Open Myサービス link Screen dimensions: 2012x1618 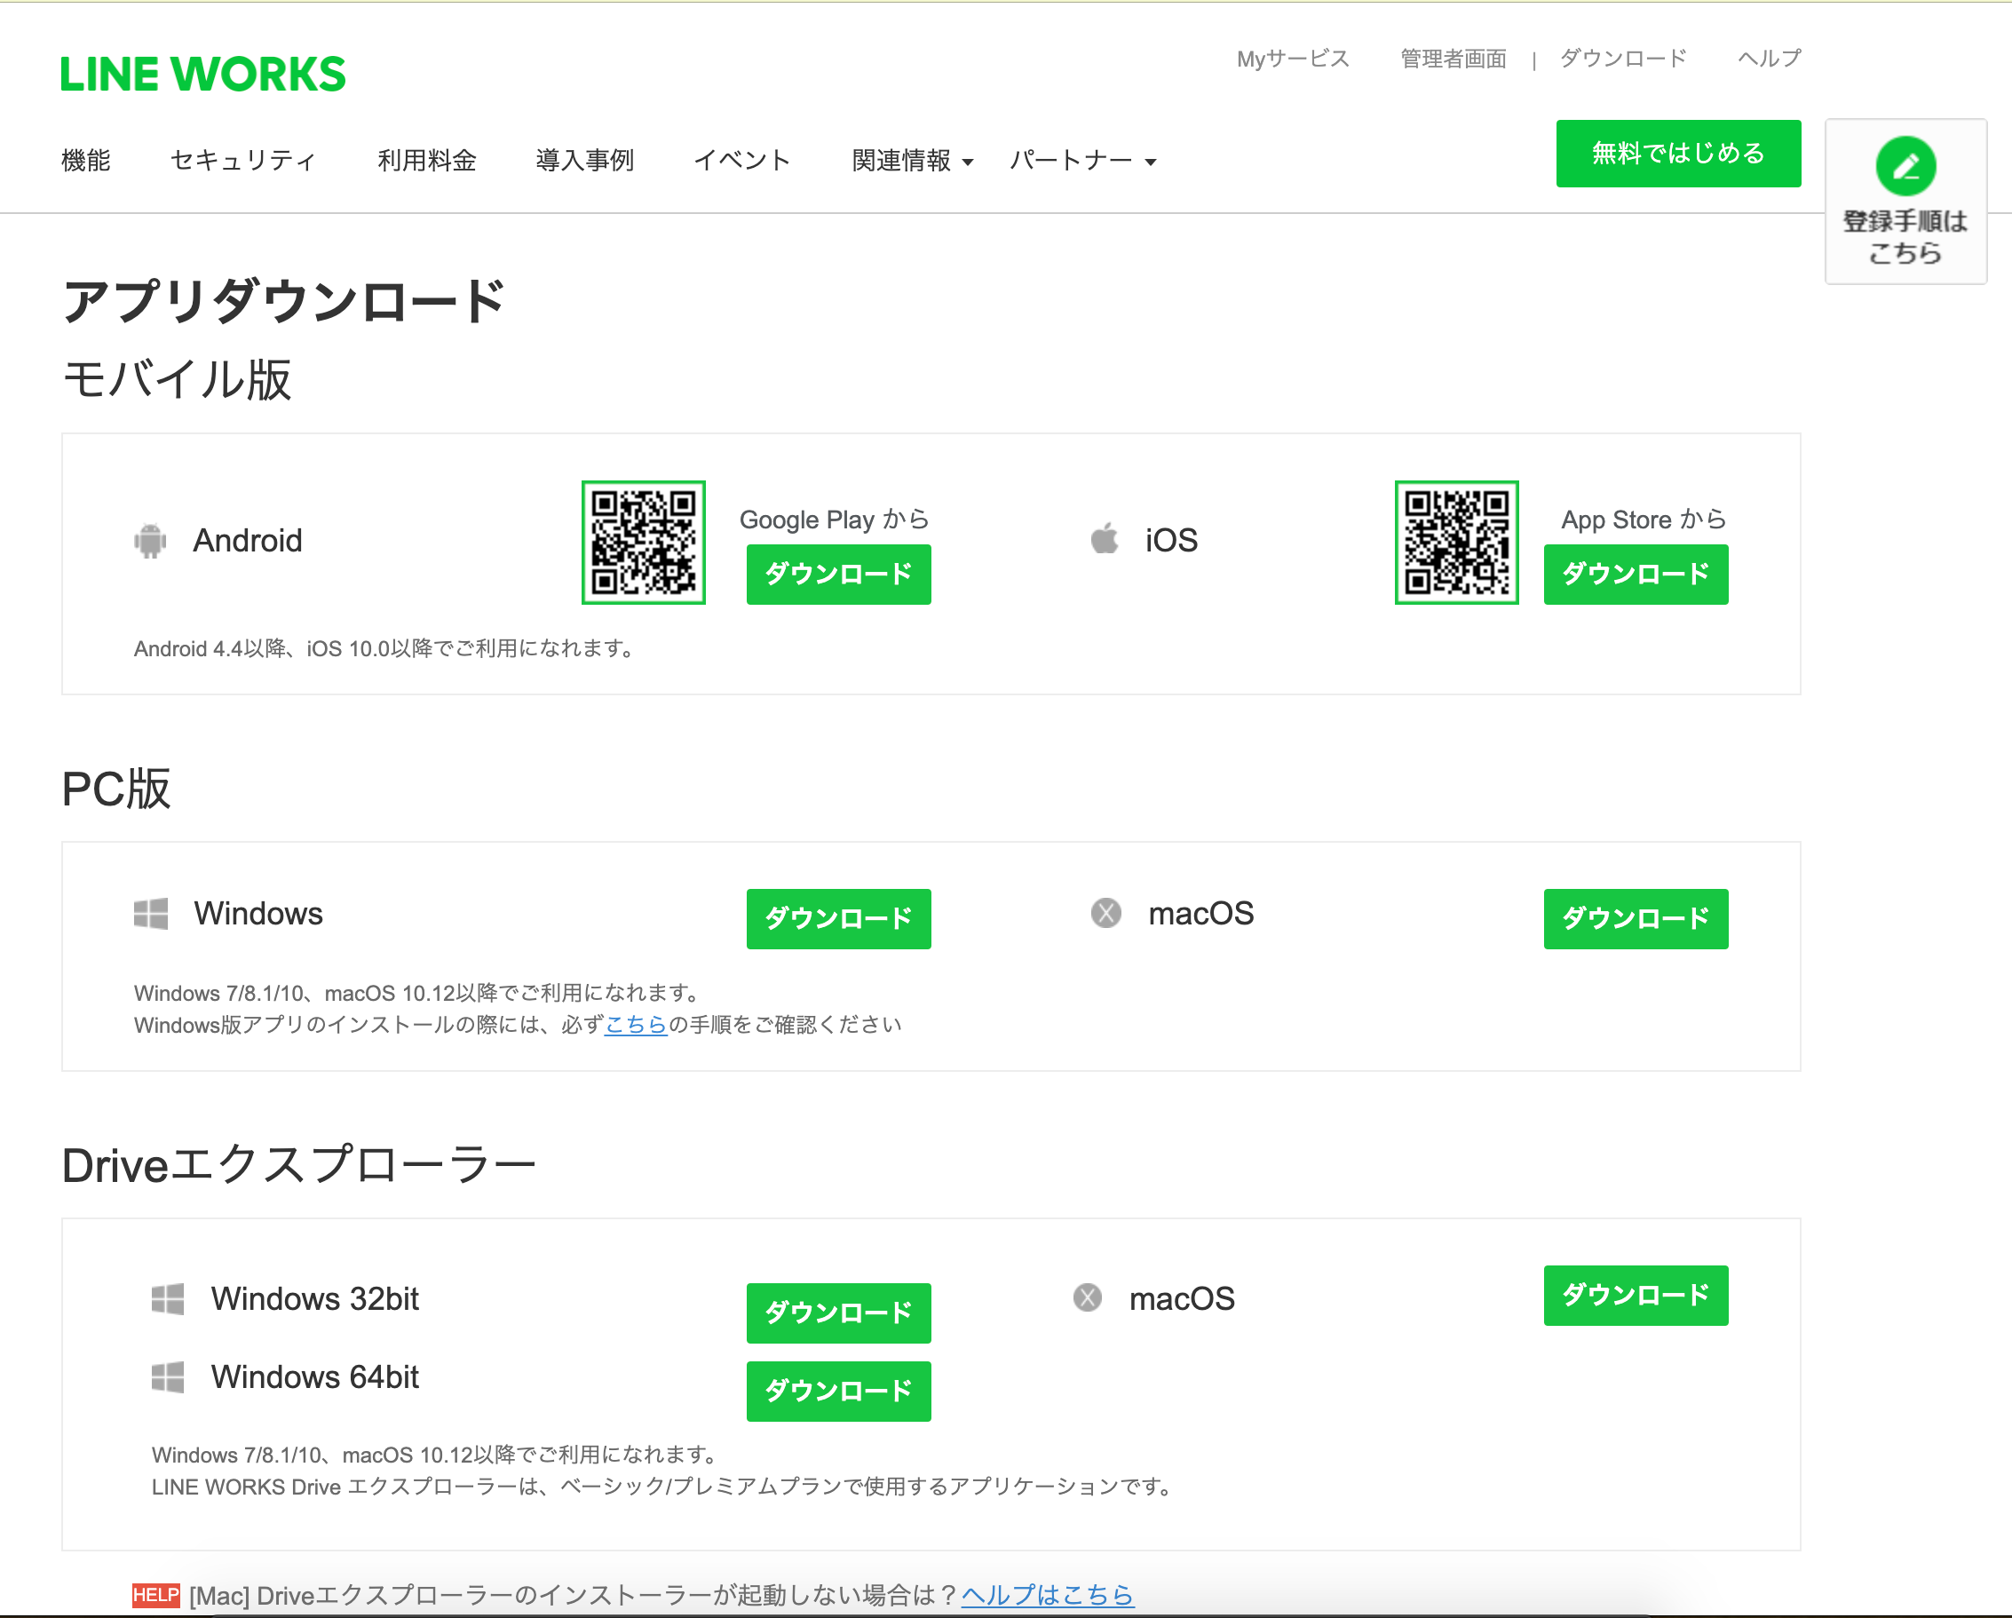point(1294,59)
